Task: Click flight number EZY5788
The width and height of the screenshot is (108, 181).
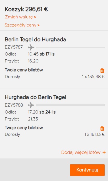Action: click(14, 105)
